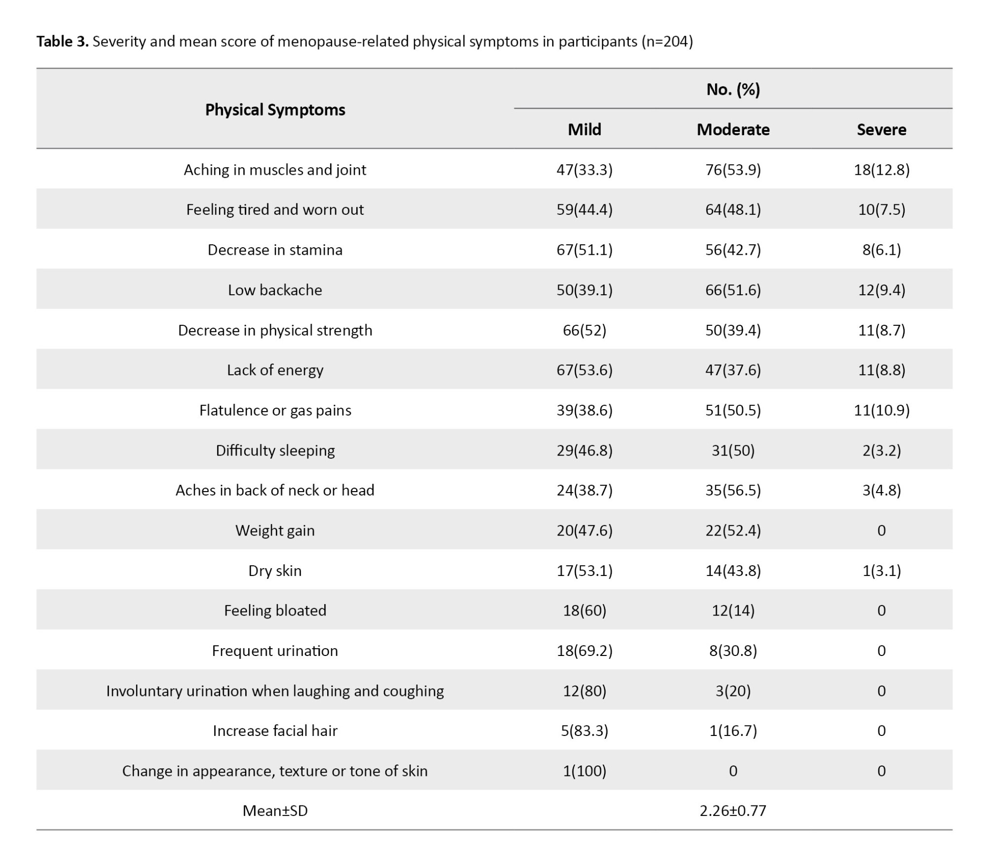Viewport: 987px width, 846px height.
Task: Click the Severe column header
Action: pyautogui.click(x=881, y=130)
